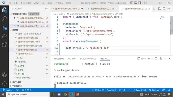173x97 pixels.
Task: Switch to the Output panel tab
Action: pyautogui.click(x=72, y=59)
